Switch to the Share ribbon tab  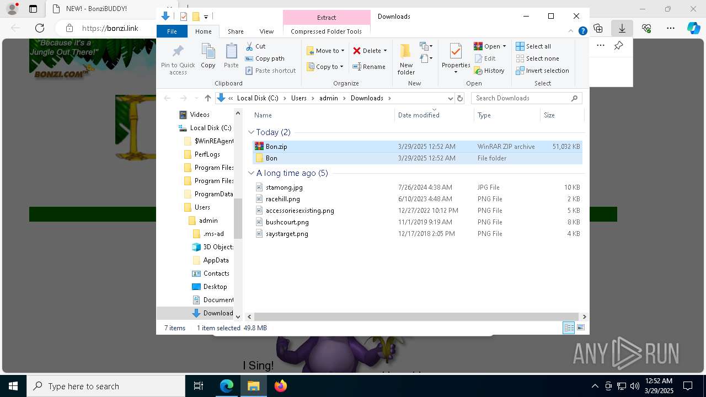[x=236, y=31]
